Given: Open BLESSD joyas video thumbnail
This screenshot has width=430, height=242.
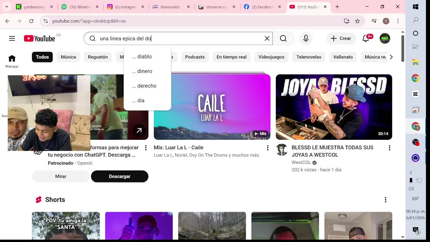Looking at the screenshot, I should (x=334, y=107).
